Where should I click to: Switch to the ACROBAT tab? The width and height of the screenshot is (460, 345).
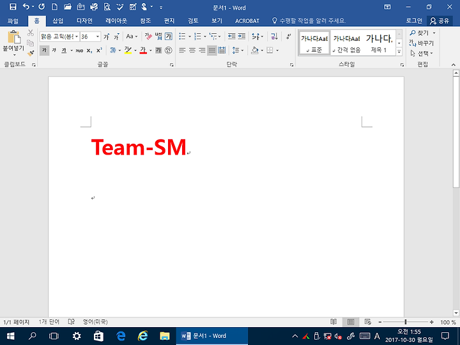247,21
